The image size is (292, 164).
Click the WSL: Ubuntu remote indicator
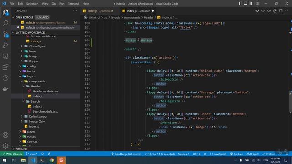click(x=12, y=154)
